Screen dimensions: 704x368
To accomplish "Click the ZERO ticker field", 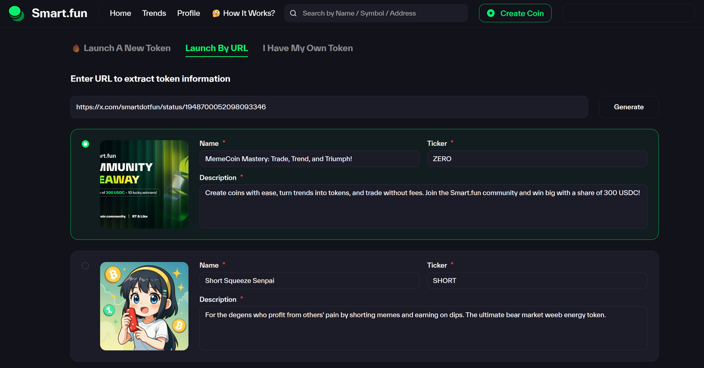I will pos(537,159).
